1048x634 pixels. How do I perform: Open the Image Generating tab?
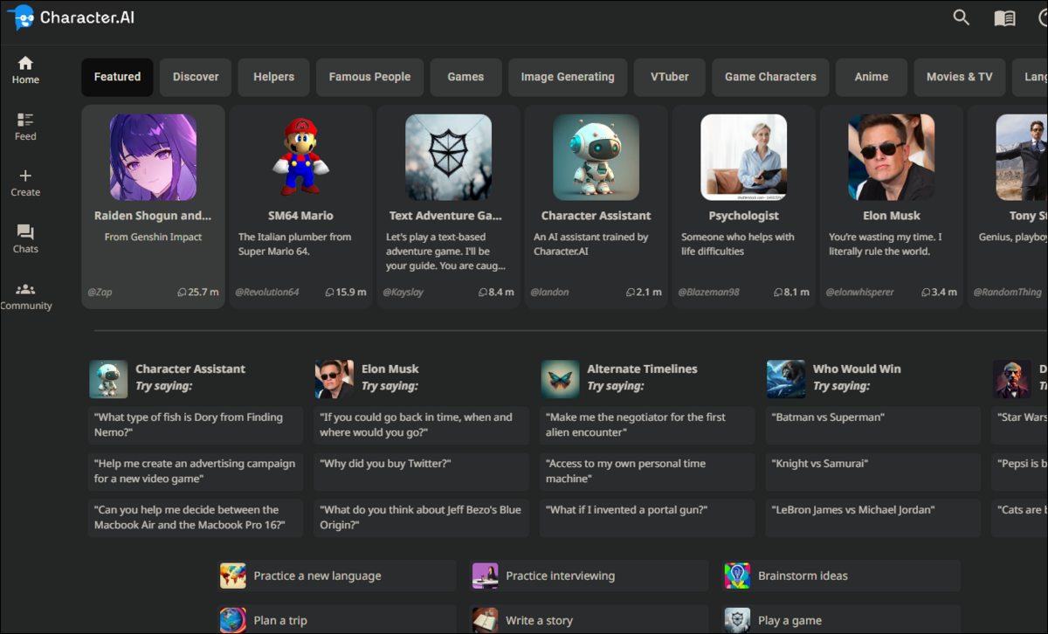coord(568,77)
